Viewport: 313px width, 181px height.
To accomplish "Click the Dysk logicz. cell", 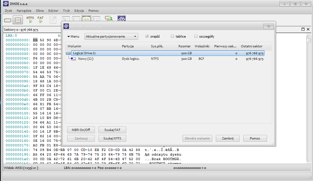I will click(x=131, y=59).
